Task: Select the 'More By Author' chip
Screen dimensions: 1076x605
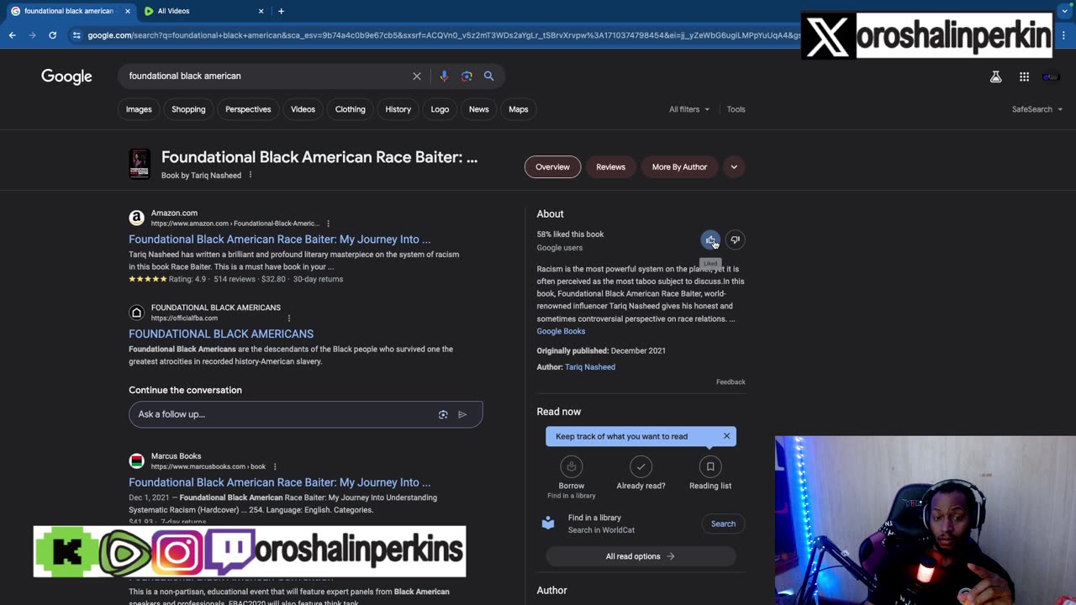Action: (679, 166)
